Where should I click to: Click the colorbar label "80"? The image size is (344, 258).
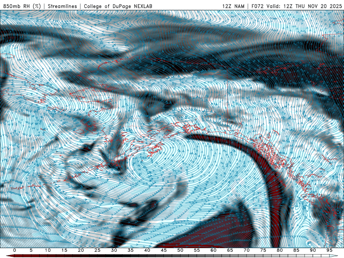click(279, 250)
